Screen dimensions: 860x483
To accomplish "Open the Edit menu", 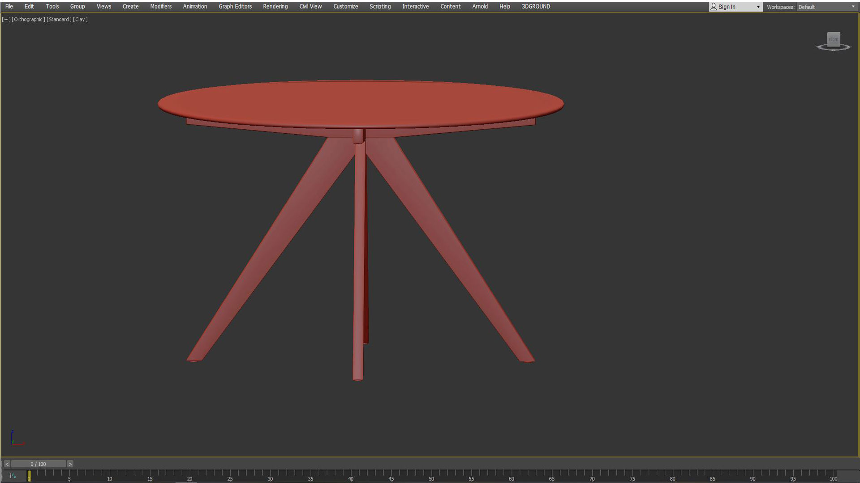I will [x=29, y=6].
